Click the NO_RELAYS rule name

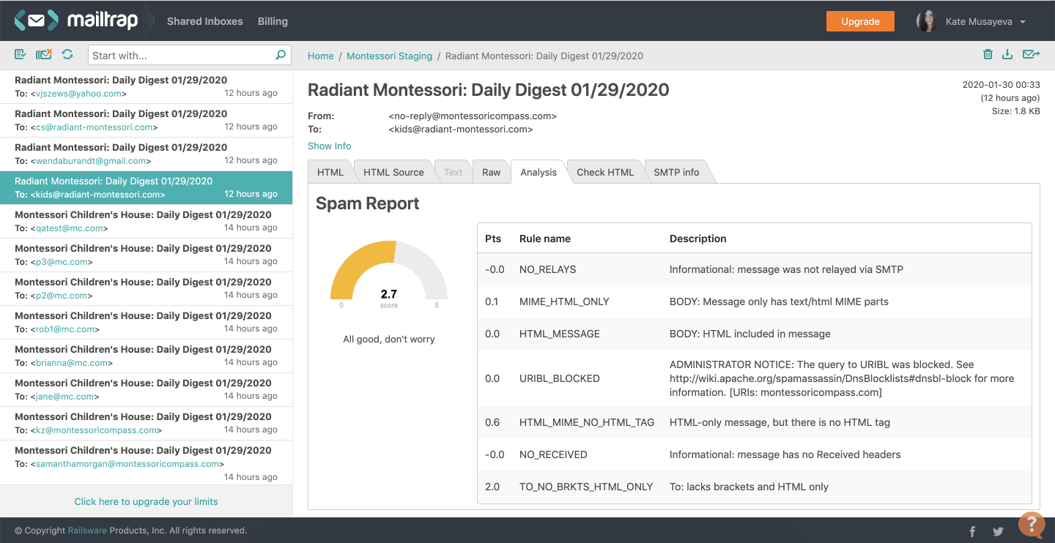(x=547, y=269)
